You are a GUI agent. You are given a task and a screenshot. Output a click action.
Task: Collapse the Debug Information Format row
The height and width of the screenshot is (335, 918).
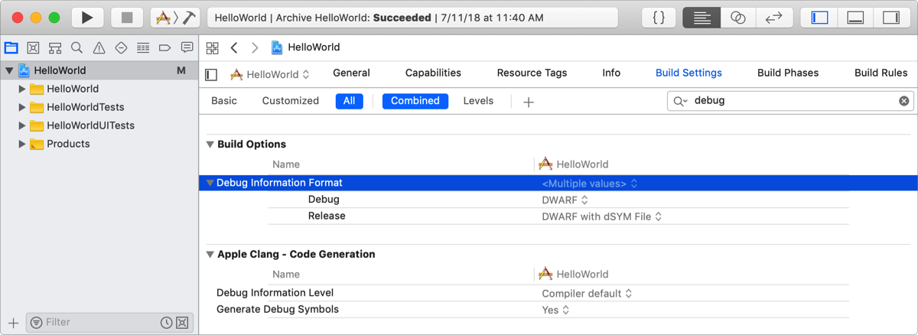[210, 184]
